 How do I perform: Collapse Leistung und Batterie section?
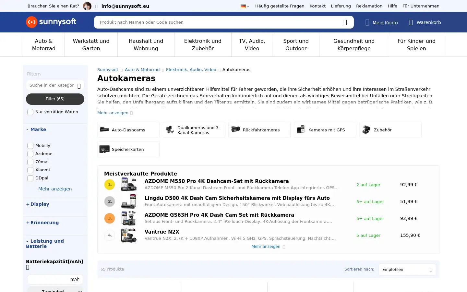click(x=45, y=244)
